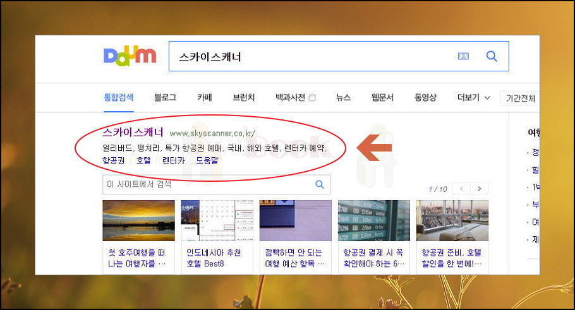Click the 1 / 10 page indicator

coord(438,189)
